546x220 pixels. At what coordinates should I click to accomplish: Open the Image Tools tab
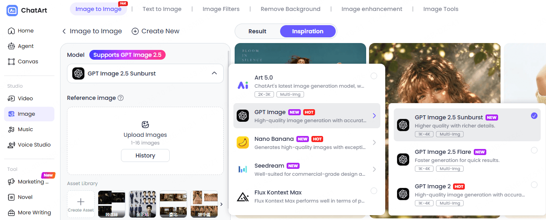tap(441, 9)
